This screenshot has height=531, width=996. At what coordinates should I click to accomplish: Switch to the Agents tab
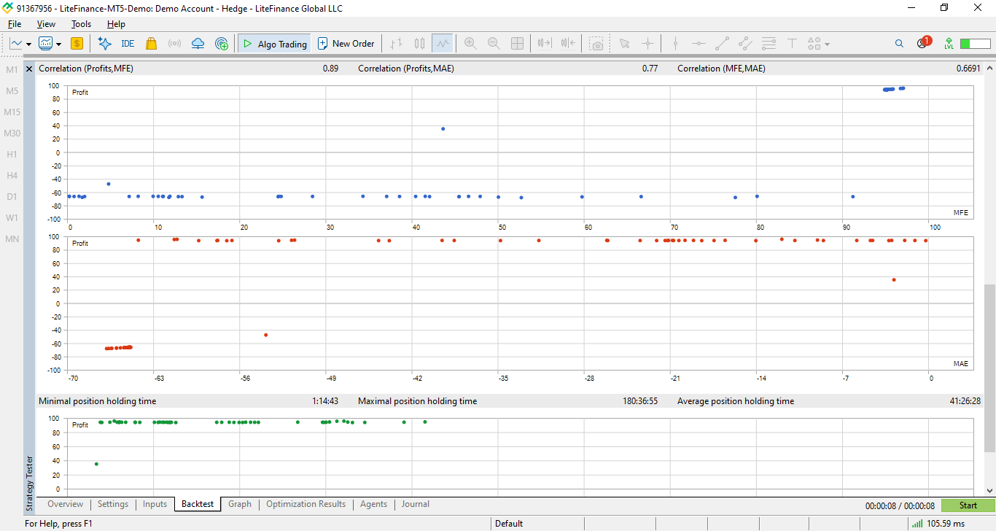(373, 504)
